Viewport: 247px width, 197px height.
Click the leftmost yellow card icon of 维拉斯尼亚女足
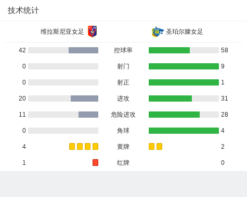click(72, 146)
